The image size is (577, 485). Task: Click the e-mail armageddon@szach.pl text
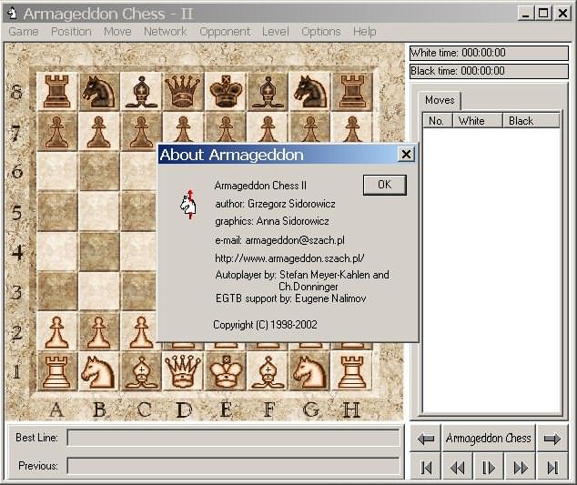pyautogui.click(x=279, y=240)
